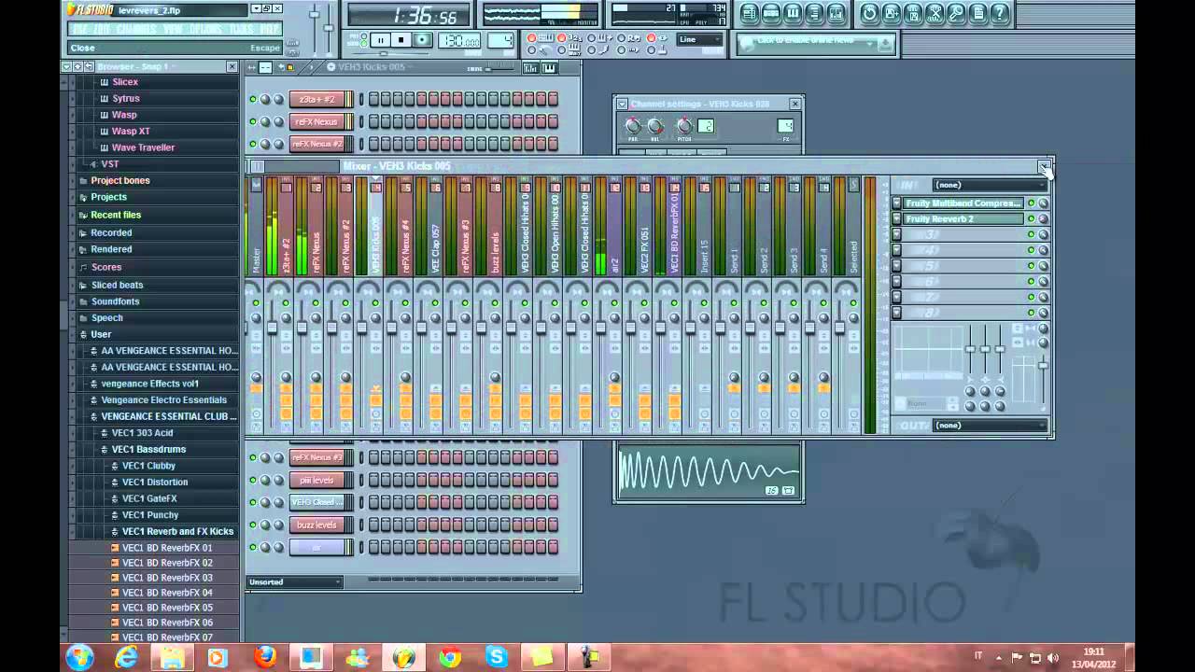This screenshot has width=1195, height=672.
Task: Disable the Fruity Multiband Compressor effect LED
Action: [1032, 203]
